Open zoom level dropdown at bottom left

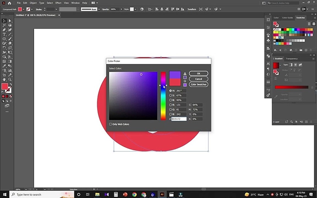[x=26, y=189]
